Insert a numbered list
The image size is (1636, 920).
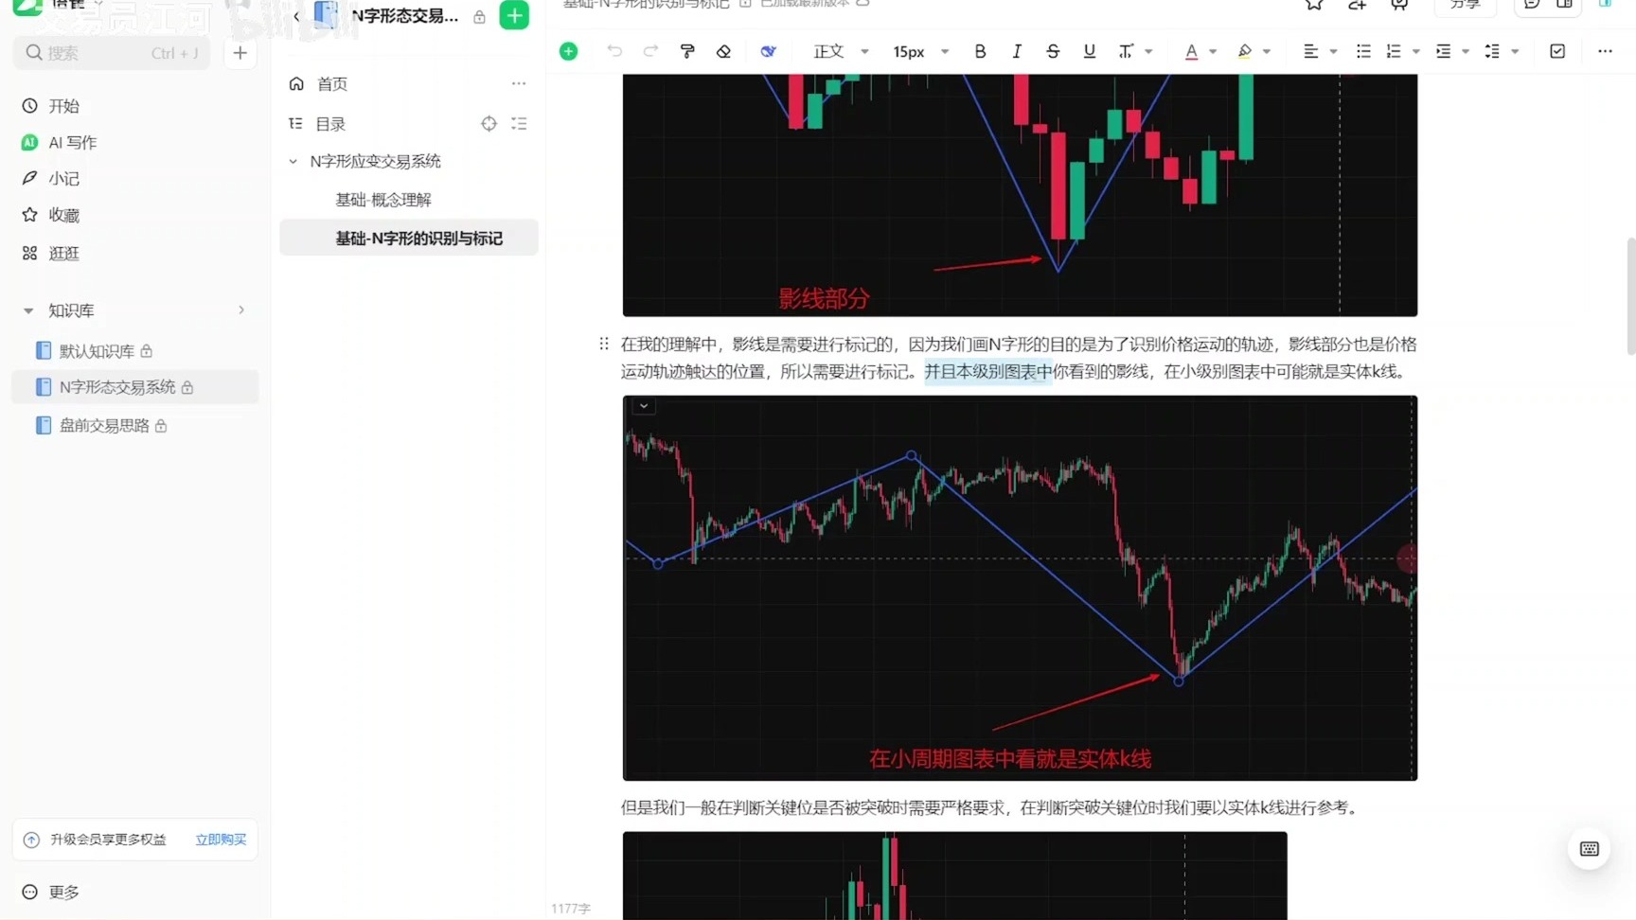(1394, 51)
